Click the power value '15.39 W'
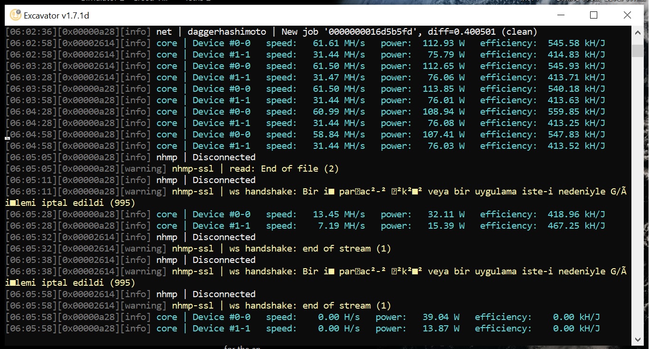The height and width of the screenshot is (349, 649). (446, 226)
